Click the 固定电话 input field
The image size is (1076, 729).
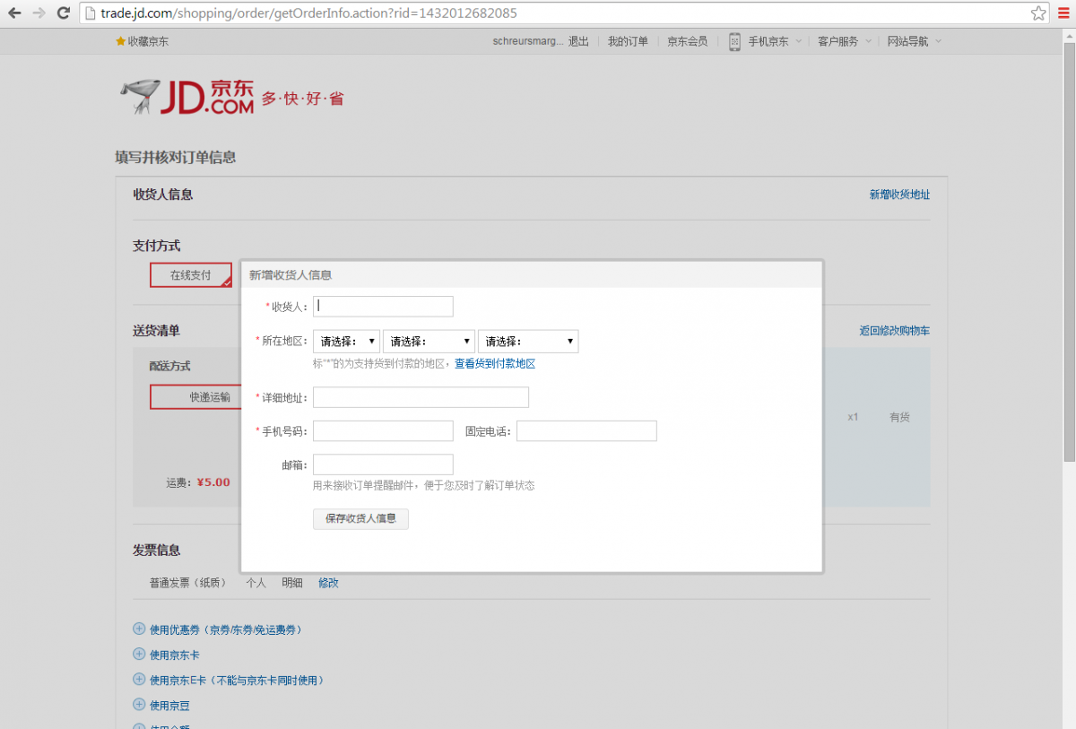pyautogui.click(x=586, y=431)
